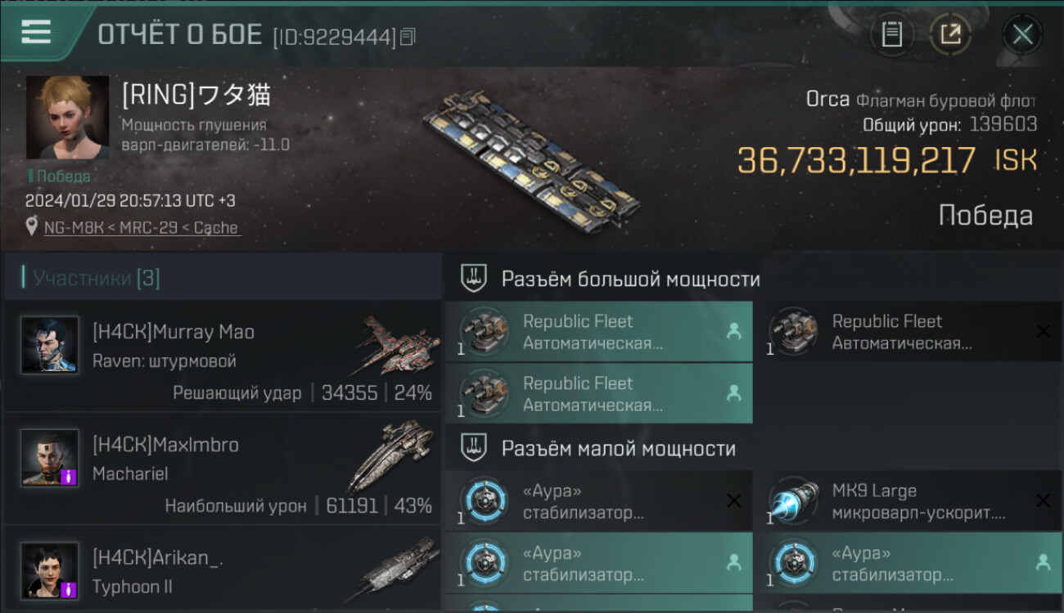Click the share export icon
The image size is (1064, 613).
pyautogui.click(x=950, y=34)
